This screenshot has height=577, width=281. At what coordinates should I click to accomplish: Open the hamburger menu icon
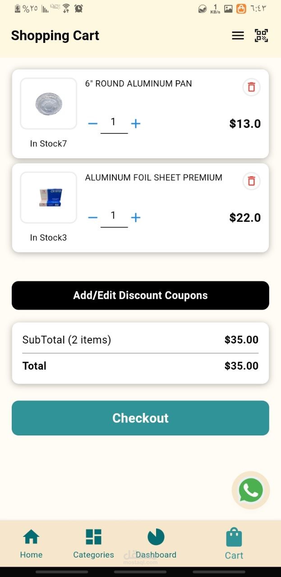(x=238, y=36)
